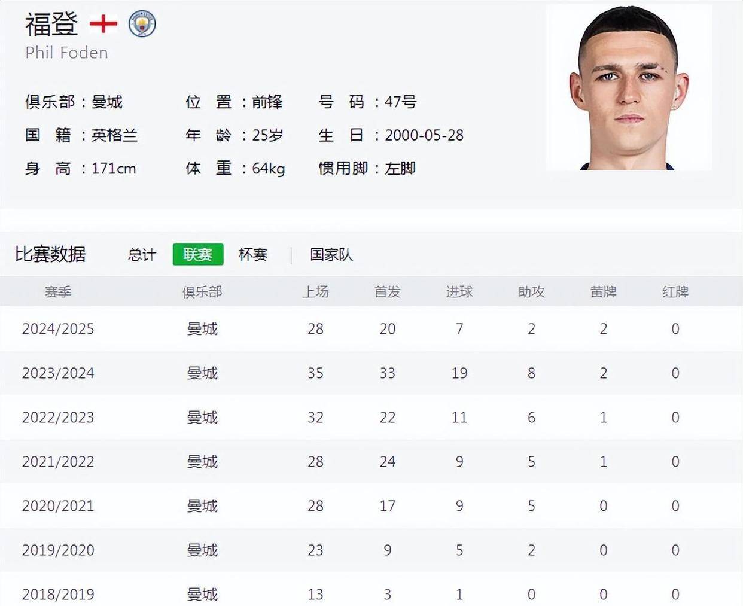Select the green 联赛 tab
Screen dimensions: 743x606
click(198, 254)
